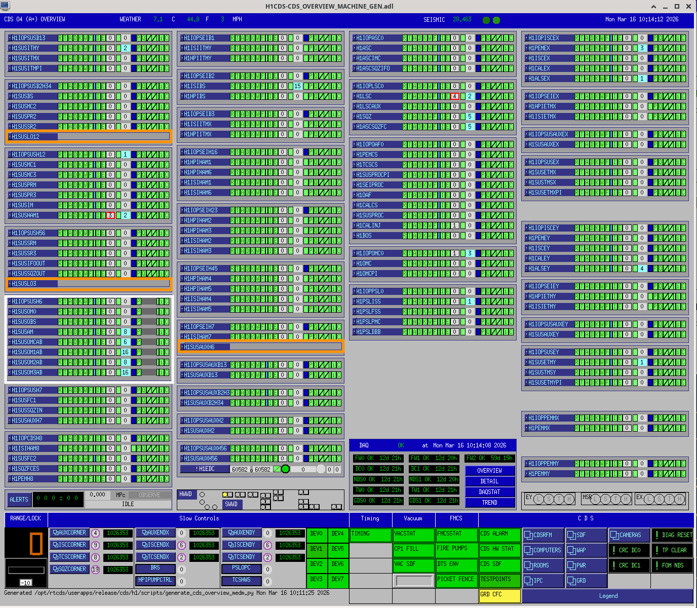The height and width of the screenshot is (608, 697).
Task: Open the AUXCORNER slow controls screen
Action: pyautogui.click(x=69, y=533)
